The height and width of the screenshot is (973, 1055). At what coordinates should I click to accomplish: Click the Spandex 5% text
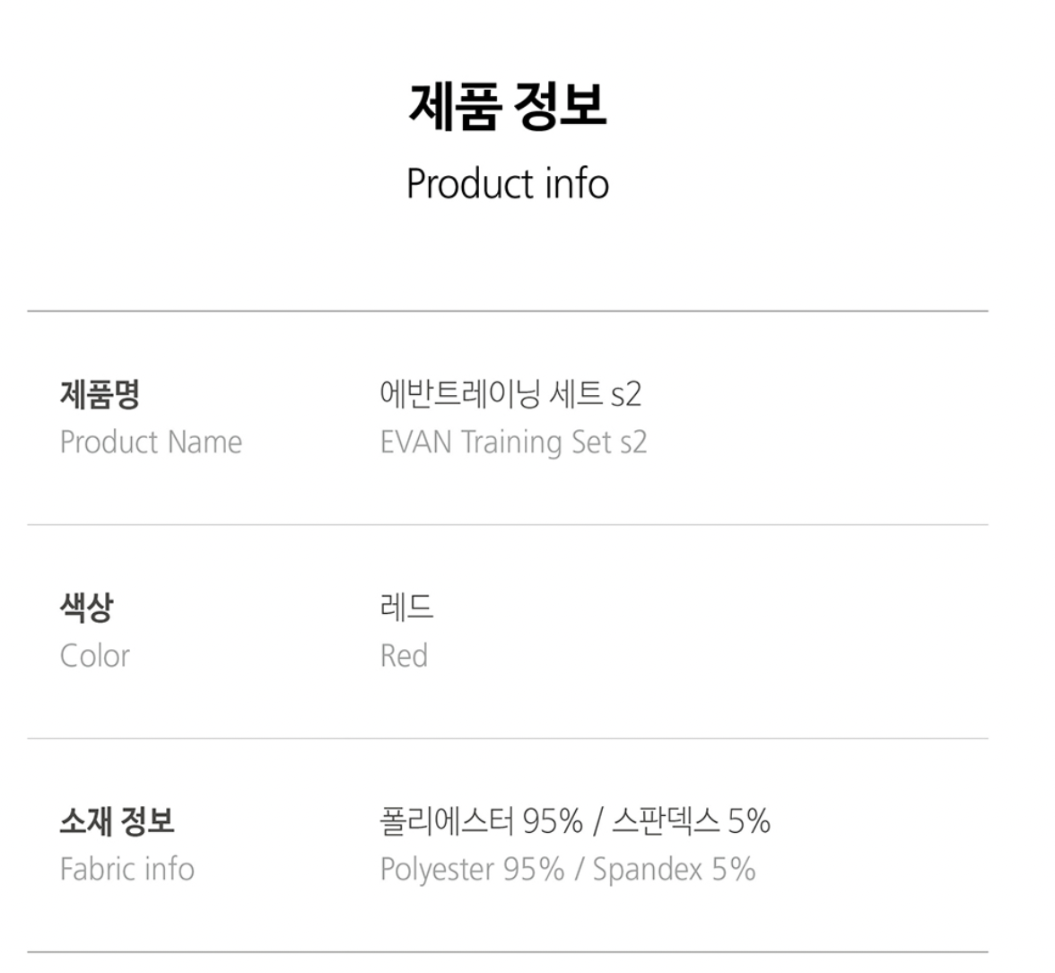[674, 870]
